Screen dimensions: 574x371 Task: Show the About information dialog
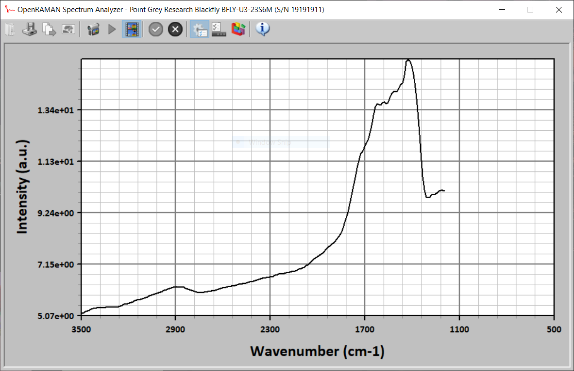point(262,29)
